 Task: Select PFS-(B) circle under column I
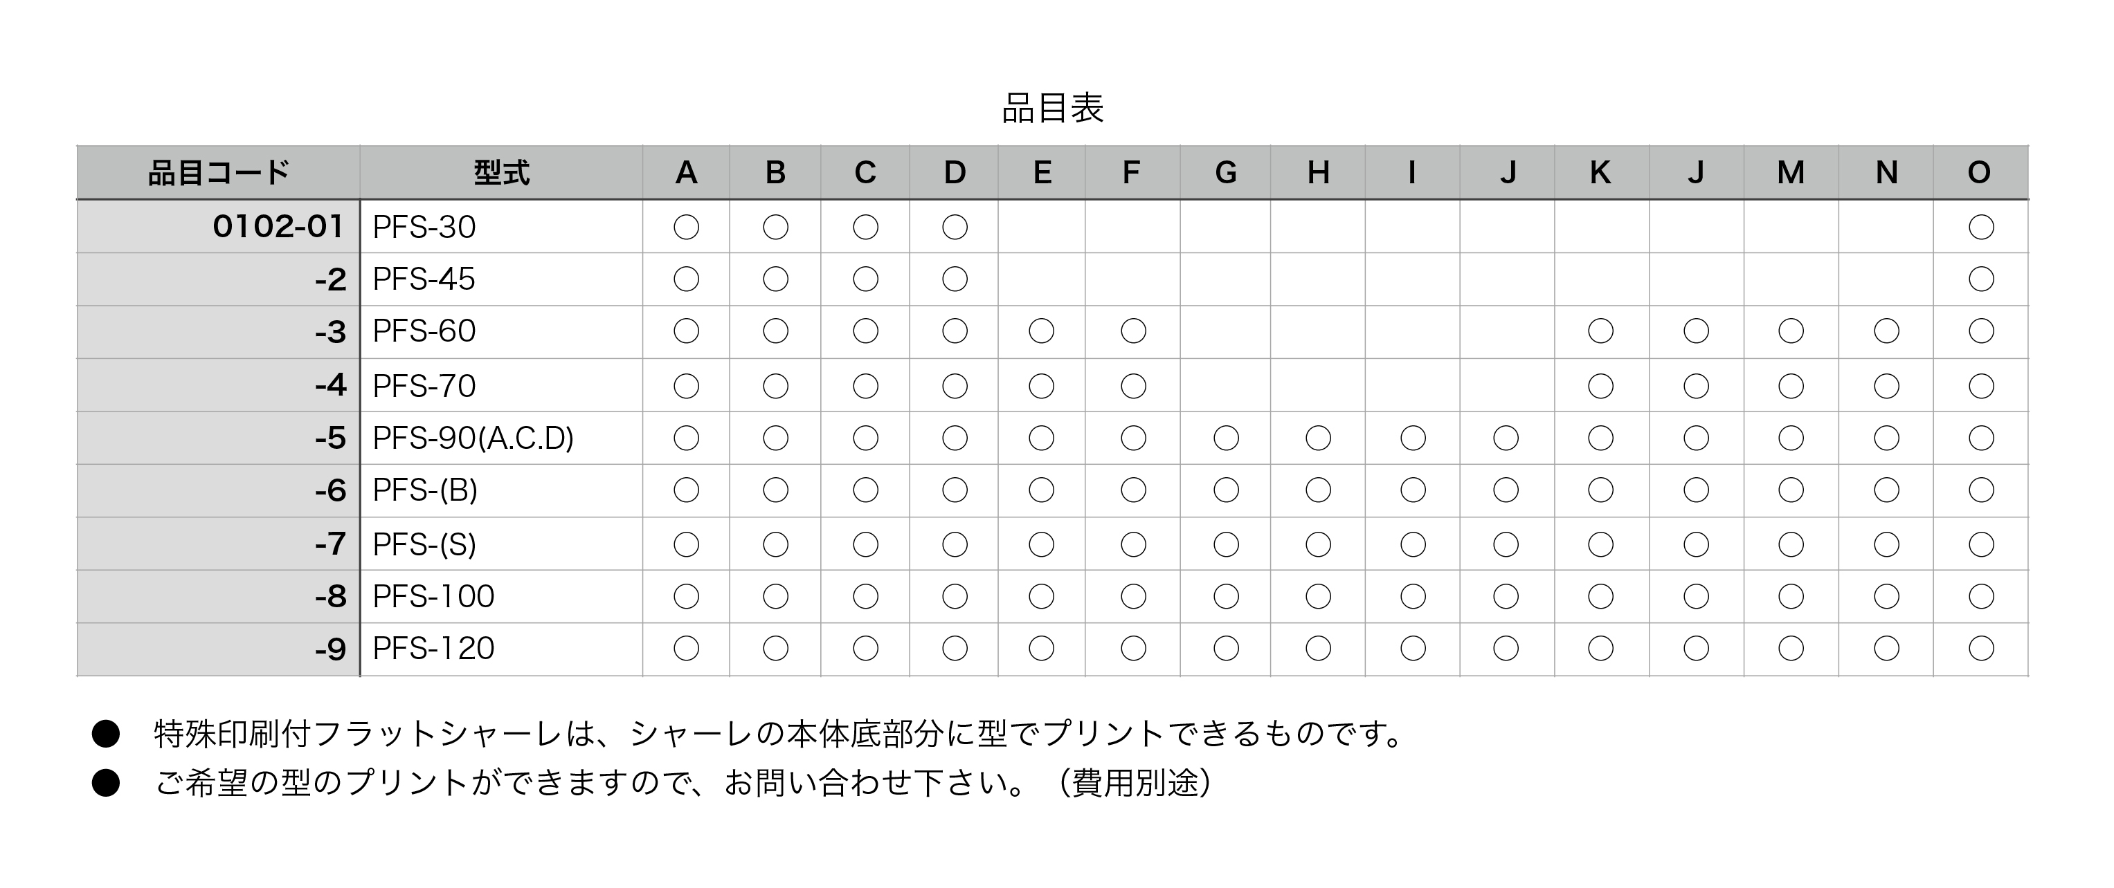click(1412, 490)
